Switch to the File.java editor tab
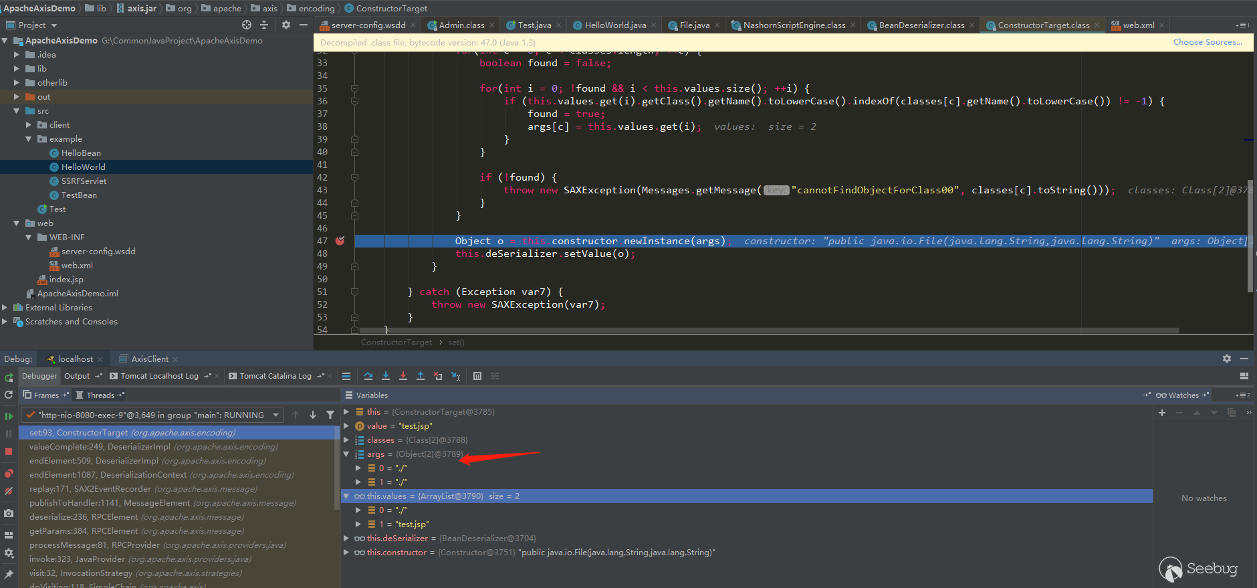This screenshot has width=1257, height=588. coord(694,25)
